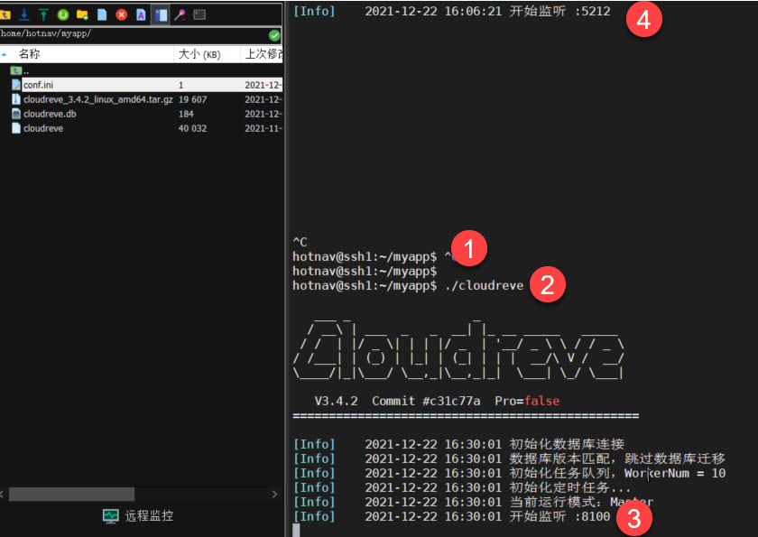758x537 pixels.
Task: Create a new file using the blank page icon
Action: point(101,14)
